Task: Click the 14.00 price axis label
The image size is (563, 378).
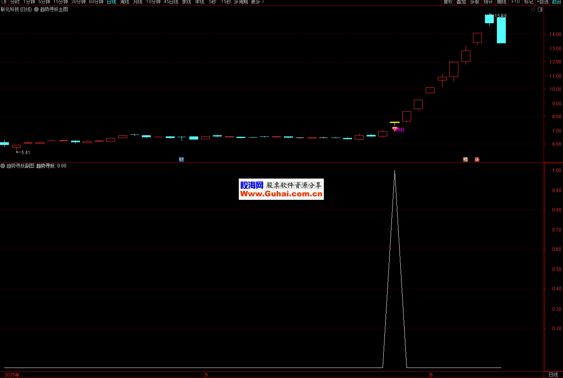Action: pyautogui.click(x=556, y=34)
